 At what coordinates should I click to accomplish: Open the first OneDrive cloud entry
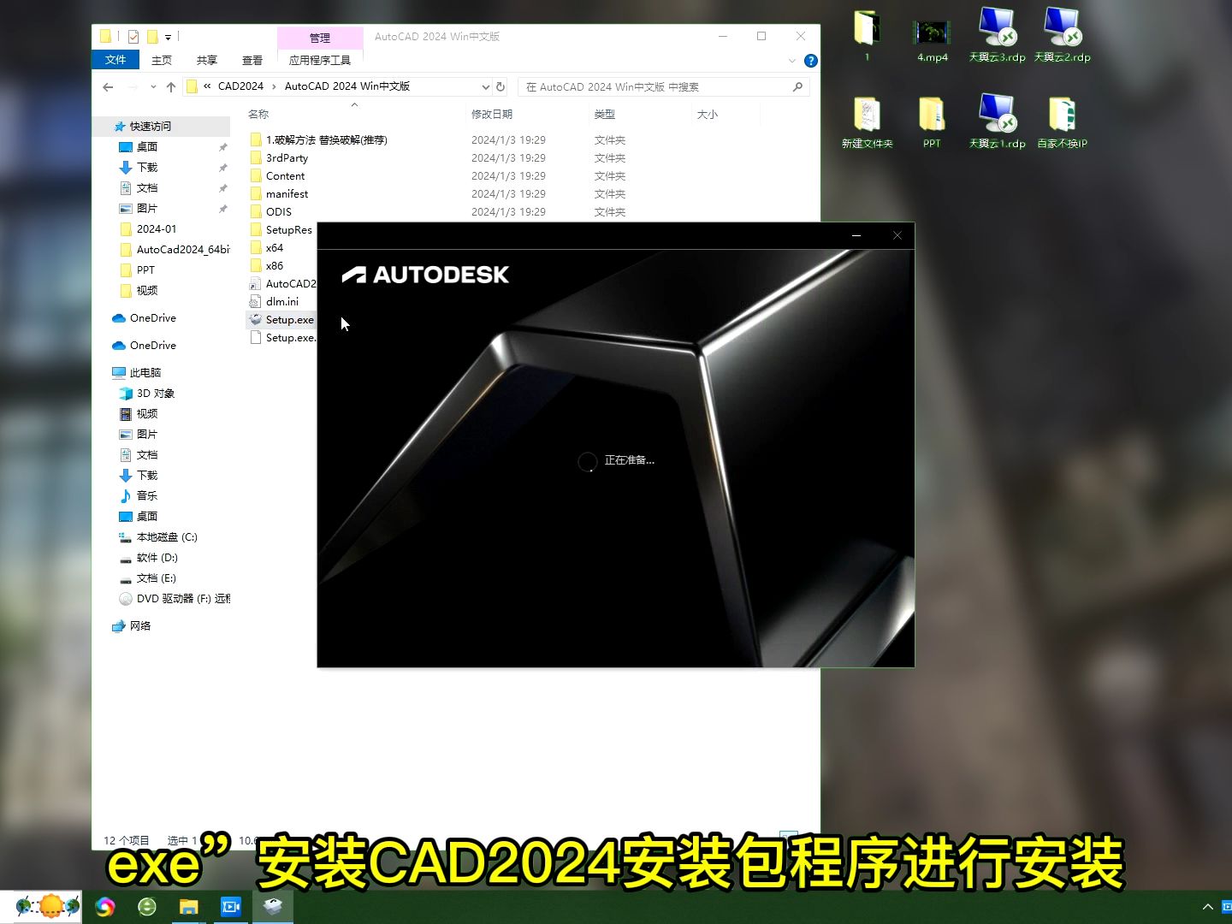(152, 317)
